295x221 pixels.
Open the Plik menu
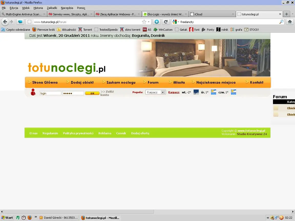pos(4,8)
